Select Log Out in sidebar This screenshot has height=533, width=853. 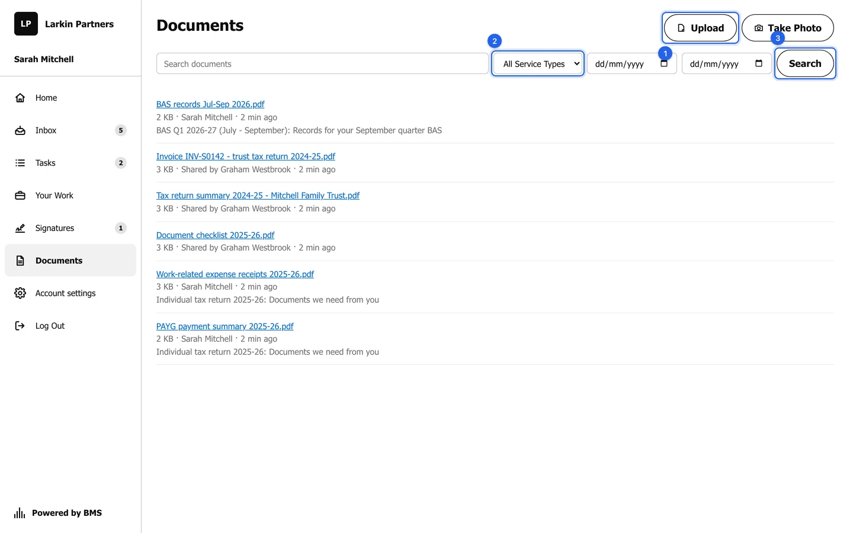click(x=70, y=326)
